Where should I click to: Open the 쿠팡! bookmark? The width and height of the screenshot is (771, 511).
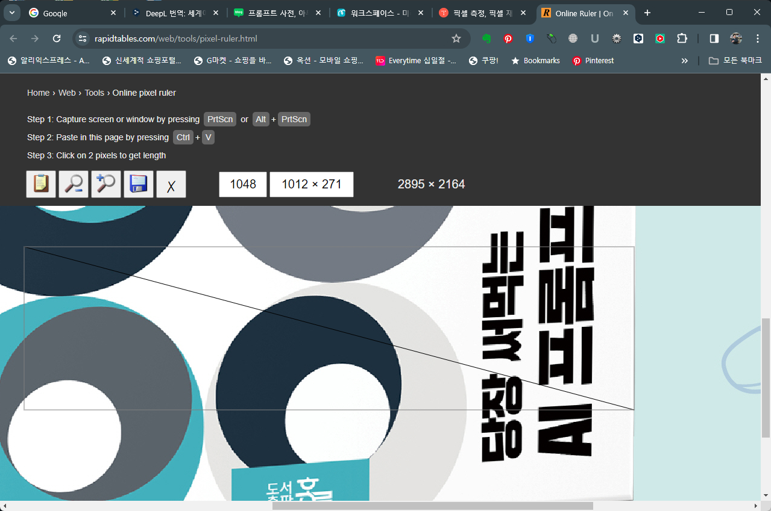point(484,61)
